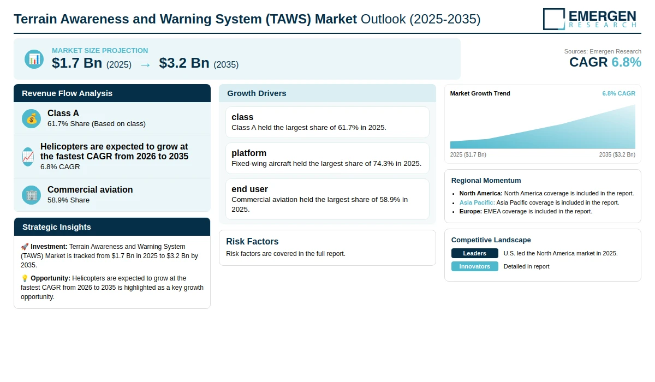Click the 6.8% CAGR label above chart
This screenshot has width=655, height=382.
pos(618,93)
